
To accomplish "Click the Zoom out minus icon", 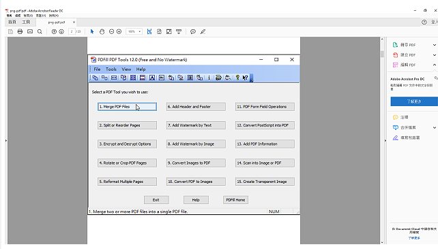I will pos(111,31).
